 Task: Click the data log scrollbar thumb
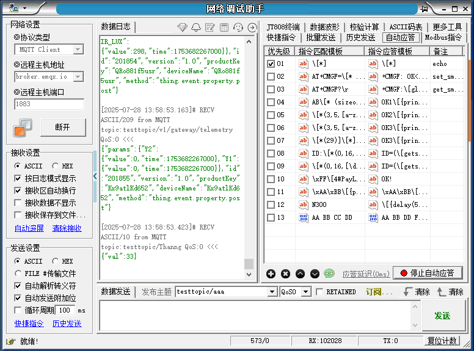(x=249, y=264)
